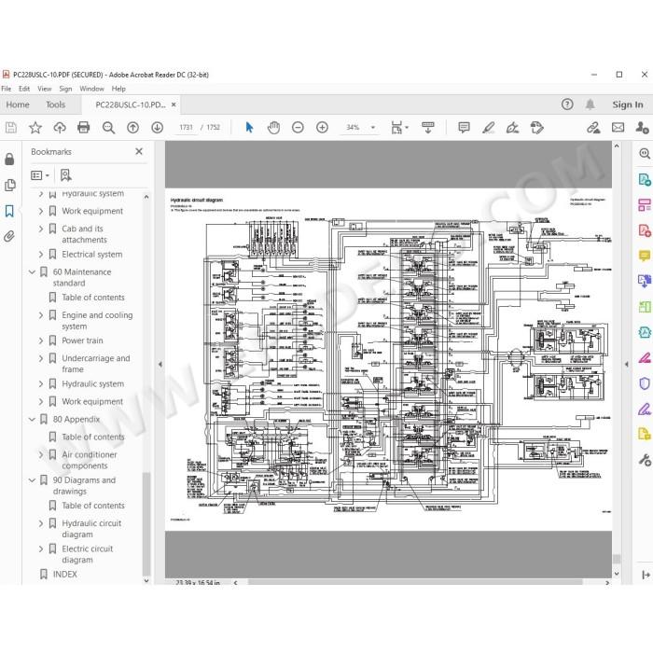Open the Edit menu
This screenshot has width=653, height=653.
[x=24, y=89]
